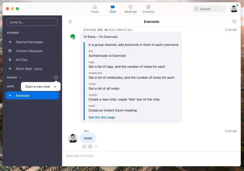Close the window with the red button
This screenshot has height=171, width=244.
point(7,9)
